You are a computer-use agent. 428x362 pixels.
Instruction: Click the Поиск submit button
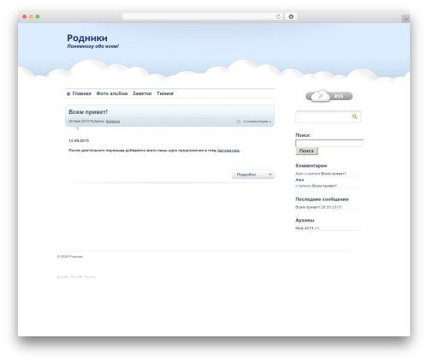[306, 151]
